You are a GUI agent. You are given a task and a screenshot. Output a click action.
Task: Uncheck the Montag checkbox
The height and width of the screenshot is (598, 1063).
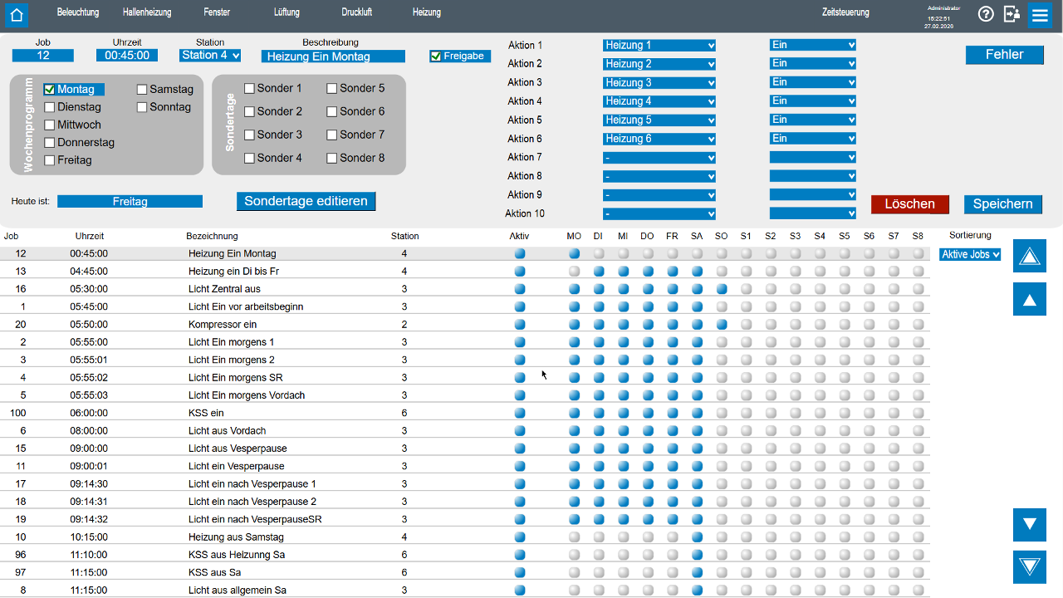[x=50, y=90]
